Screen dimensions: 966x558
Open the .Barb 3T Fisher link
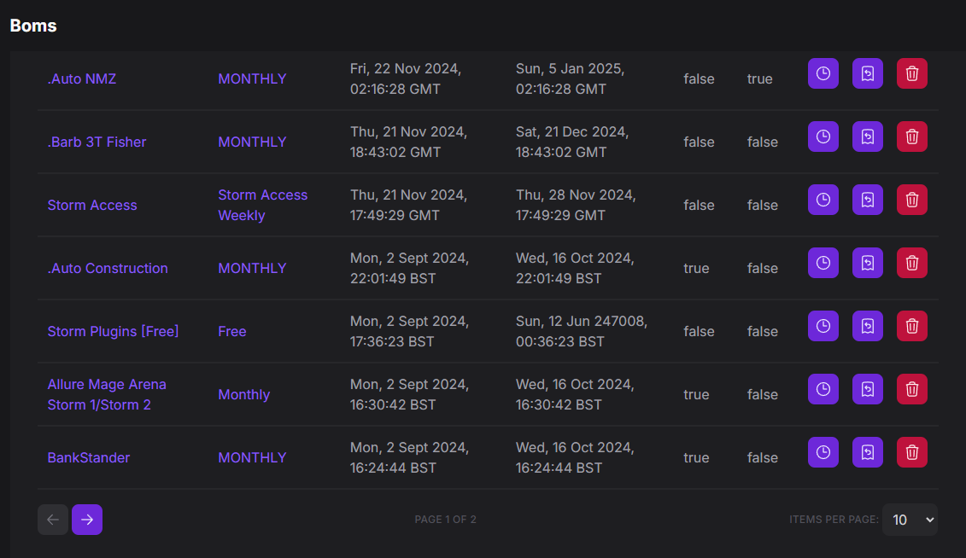tap(97, 142)
